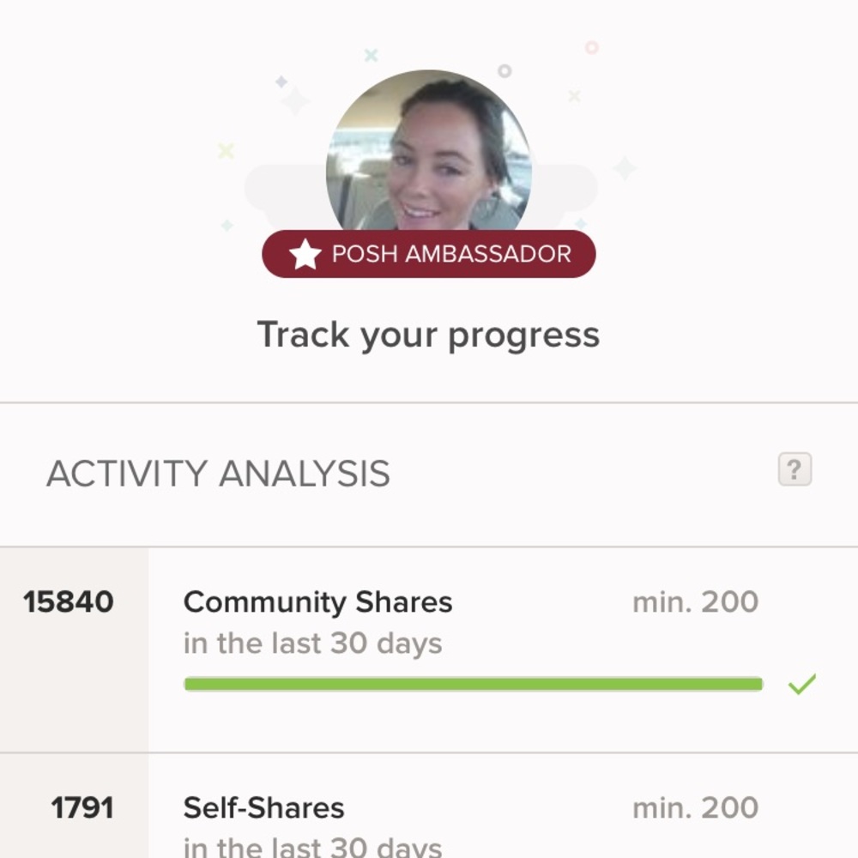Tap min. 200 on the Self-Shares row
The width and height of the screenshot is (858, 858).
pyautogui.click(x=695, y=807)
